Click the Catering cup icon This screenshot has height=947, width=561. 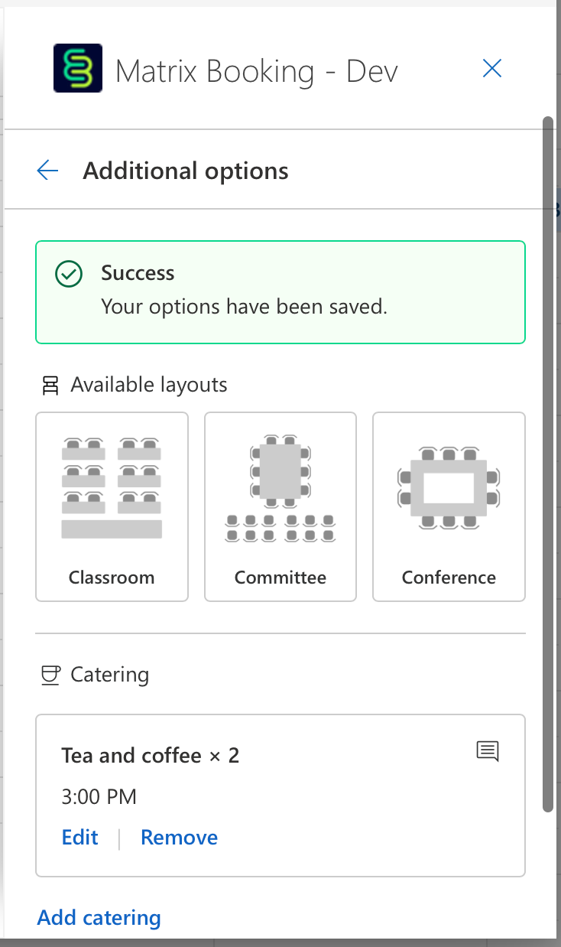point(50,675)
